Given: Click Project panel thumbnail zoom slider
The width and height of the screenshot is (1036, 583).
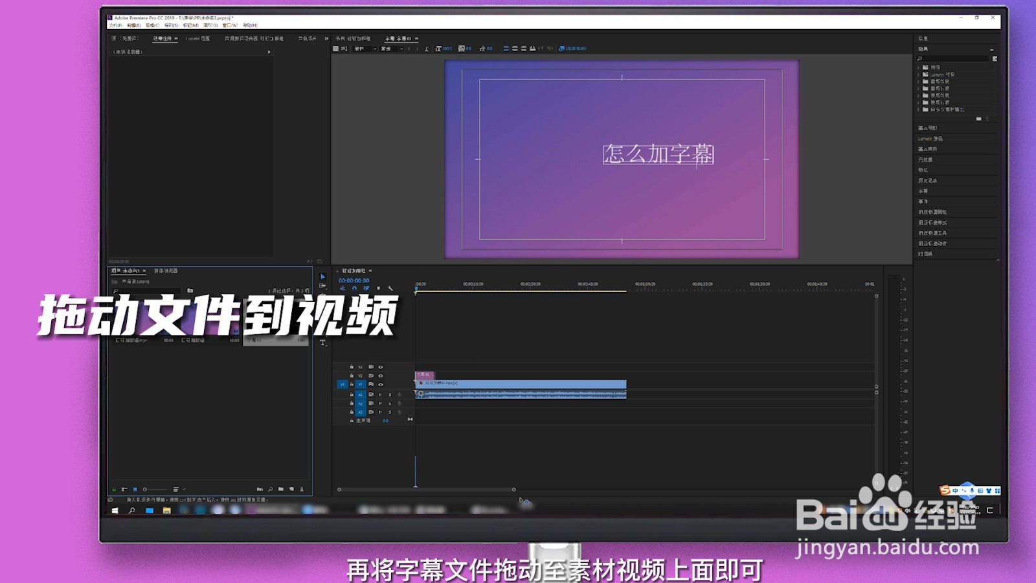Looking at the screenshot, I should click(x=154, y=489).
